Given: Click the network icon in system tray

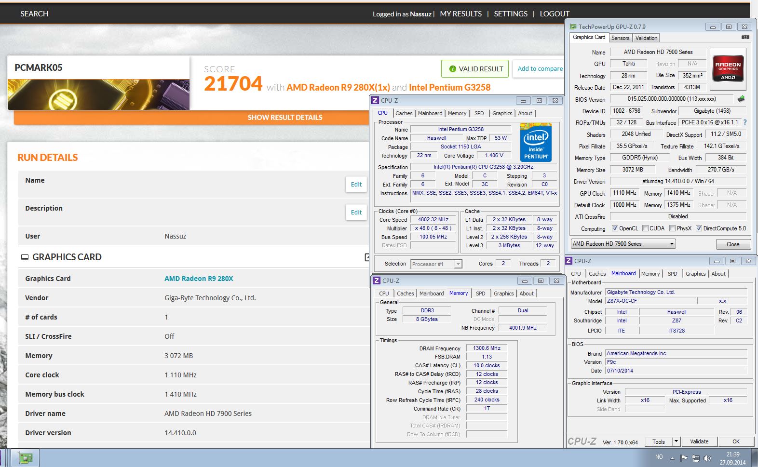Looking at the screenshot, I should (695, 458).
